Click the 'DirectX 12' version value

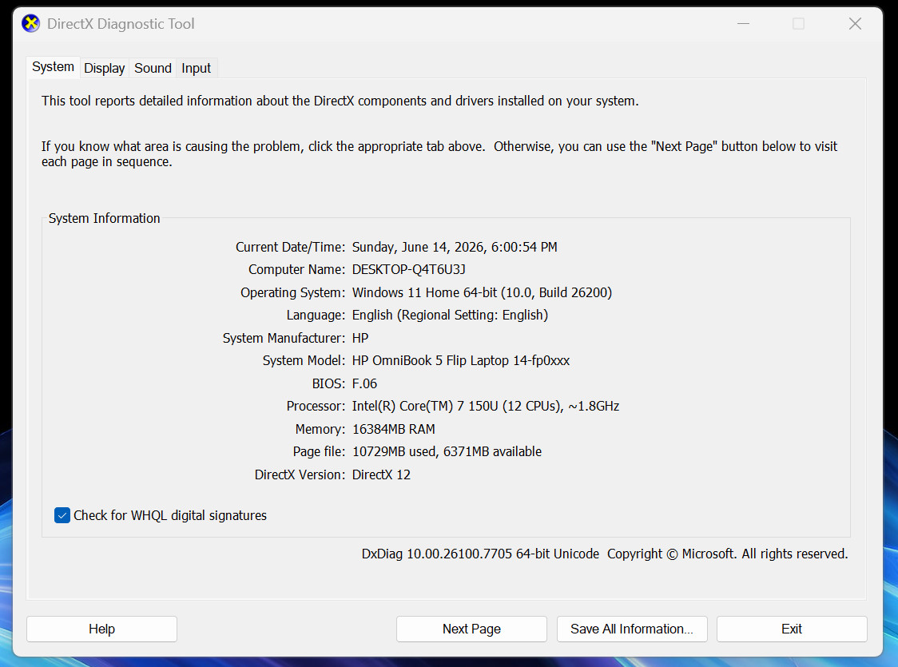coord(381,474)
